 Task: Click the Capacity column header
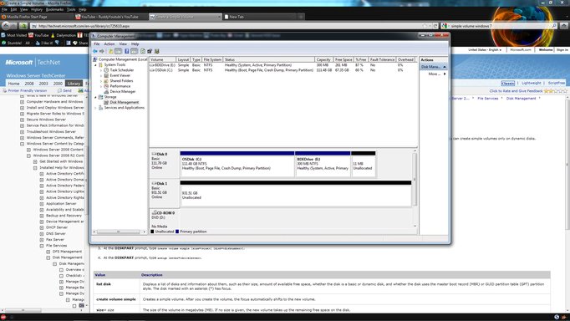coord(323,59)
